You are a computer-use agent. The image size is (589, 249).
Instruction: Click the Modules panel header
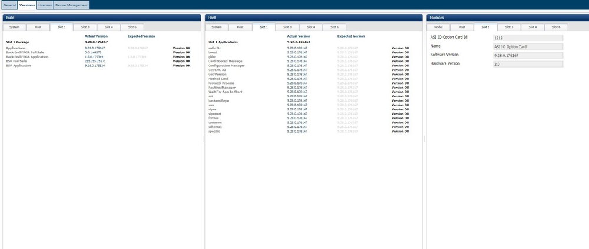click(508, 18)
